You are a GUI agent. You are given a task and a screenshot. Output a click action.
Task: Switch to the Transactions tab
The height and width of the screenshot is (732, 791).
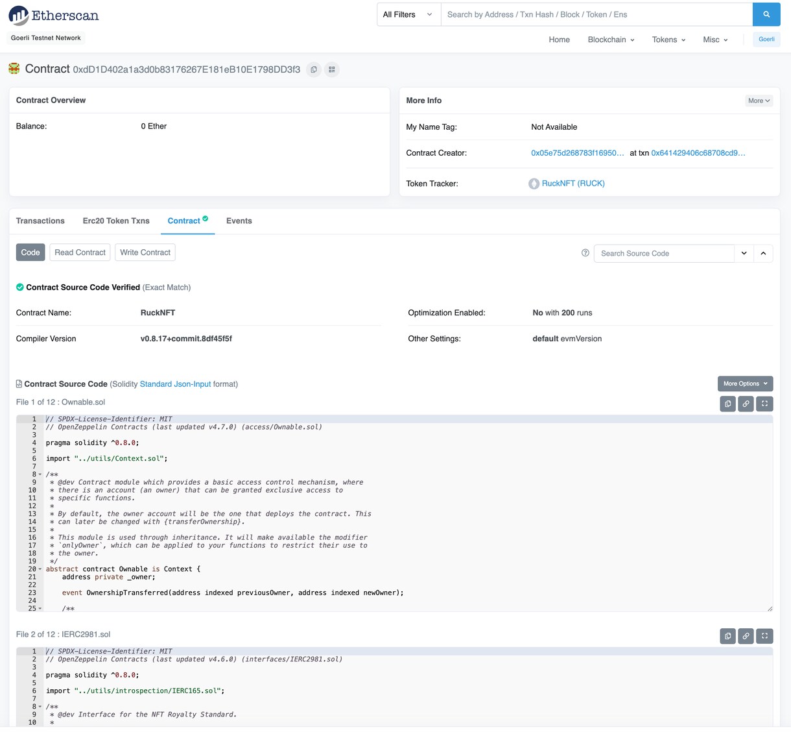(40, 221)
